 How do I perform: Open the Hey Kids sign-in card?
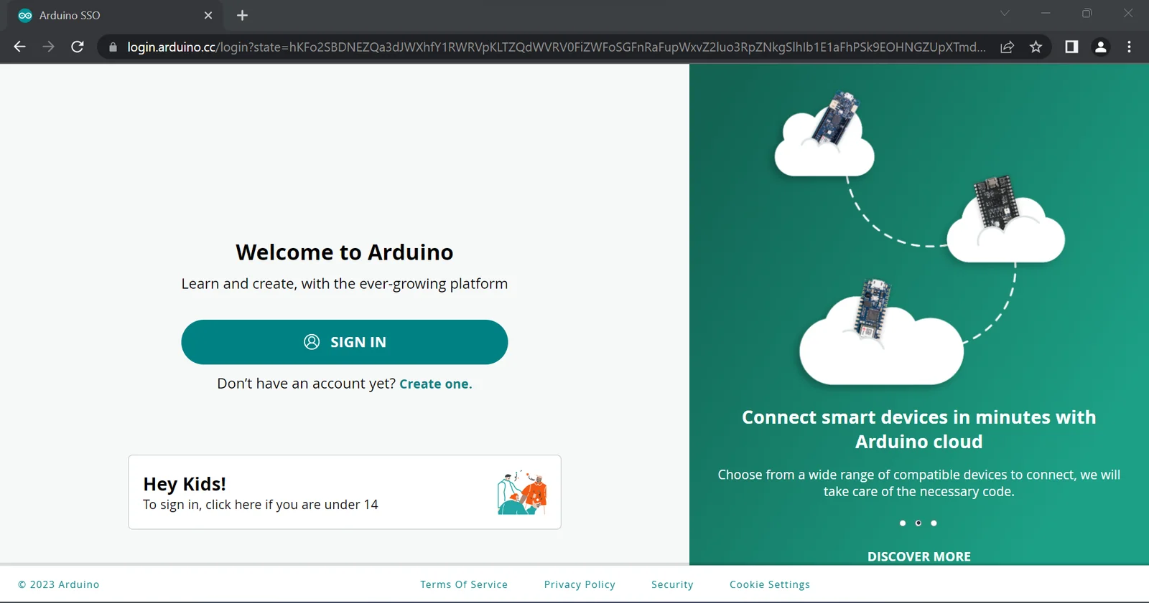tap(345, 492)
